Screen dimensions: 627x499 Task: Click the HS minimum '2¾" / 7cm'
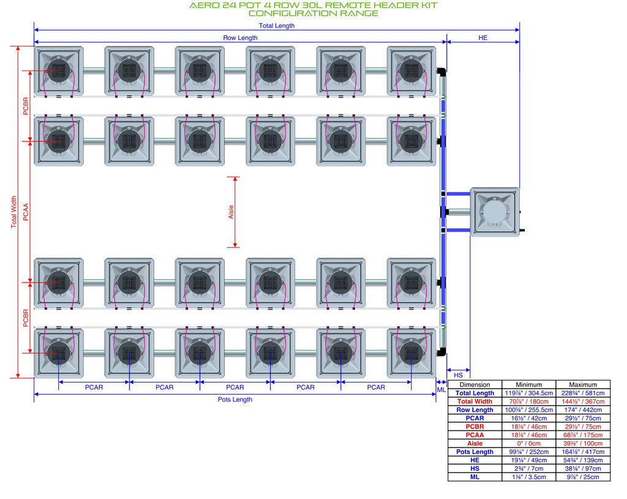point(528,468)
